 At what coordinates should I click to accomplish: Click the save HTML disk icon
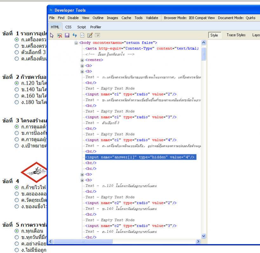[x=67, y=35]
